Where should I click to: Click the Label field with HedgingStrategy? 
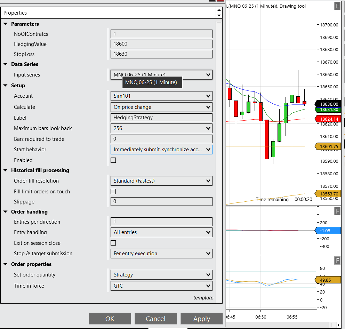[x=161, y=118]
